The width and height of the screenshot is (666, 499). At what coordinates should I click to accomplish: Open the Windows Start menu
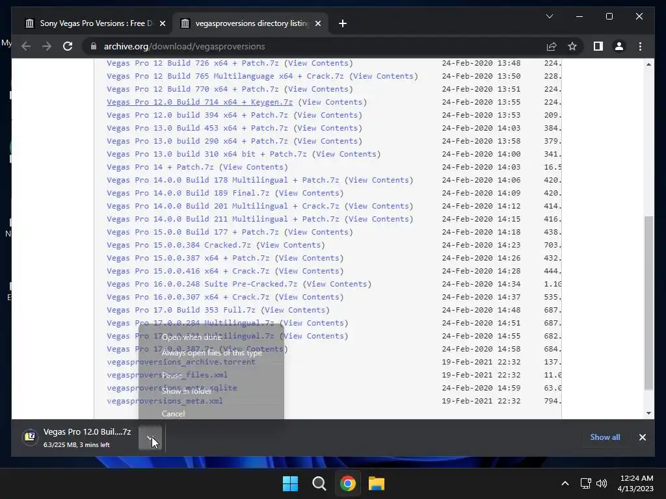291,483
